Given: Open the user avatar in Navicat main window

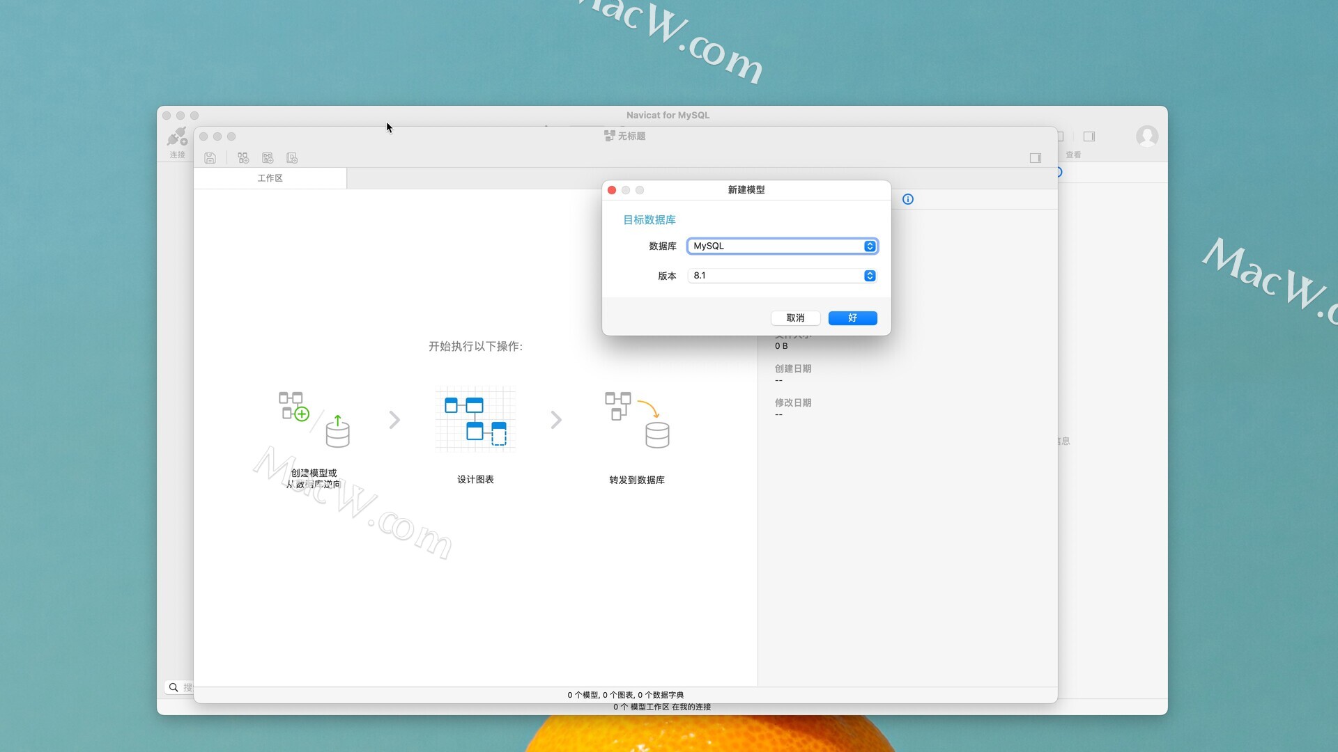Looking at the screenshot, I should pyautogui.click(x=1147, y=136).
